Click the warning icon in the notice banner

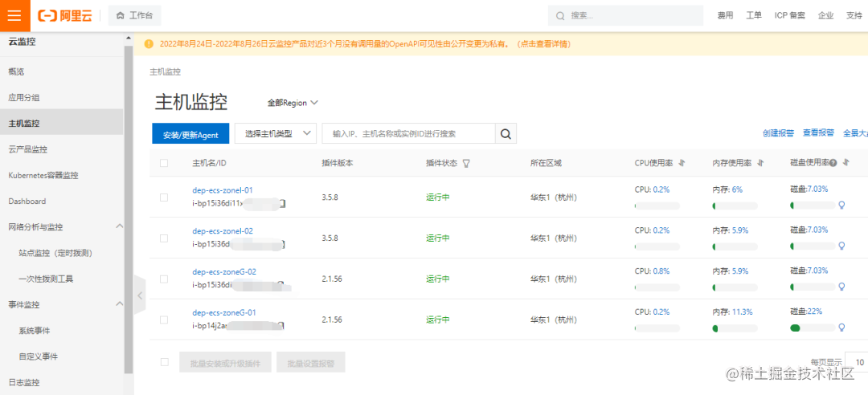coord(149,44)
